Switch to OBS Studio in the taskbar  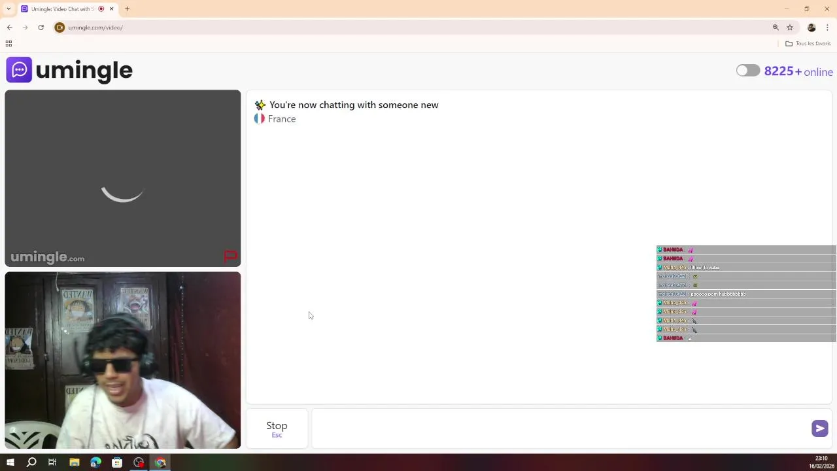click(x=139, y=462)
